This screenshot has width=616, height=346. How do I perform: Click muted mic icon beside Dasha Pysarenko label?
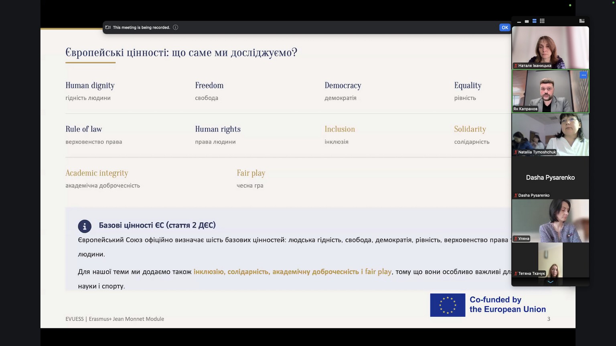click(x=516, y=195)
